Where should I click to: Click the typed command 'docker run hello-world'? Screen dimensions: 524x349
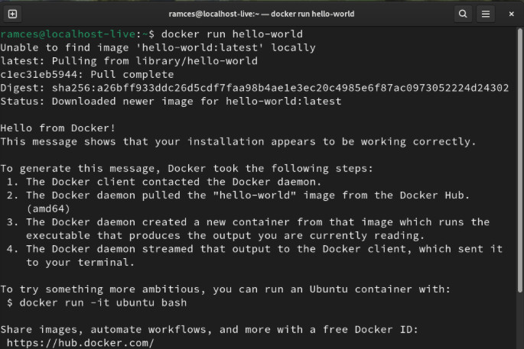tap(232, 34)
